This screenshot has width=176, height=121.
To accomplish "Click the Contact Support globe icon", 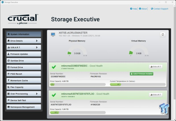I will click(152, 9).
